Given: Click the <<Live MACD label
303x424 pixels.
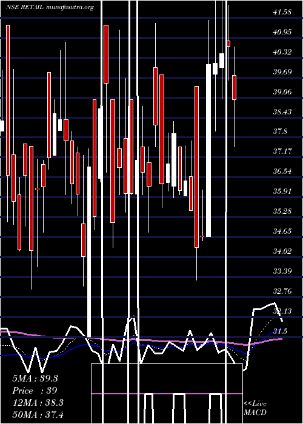Looking at the screenshot, I should click(255, 408).
